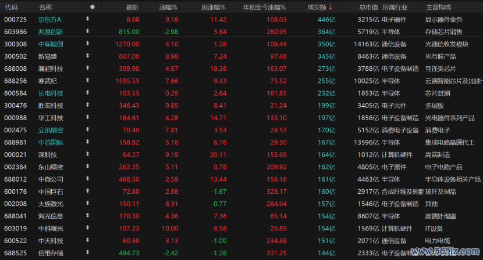Click the pin icon in 中微公司 row

87,179
